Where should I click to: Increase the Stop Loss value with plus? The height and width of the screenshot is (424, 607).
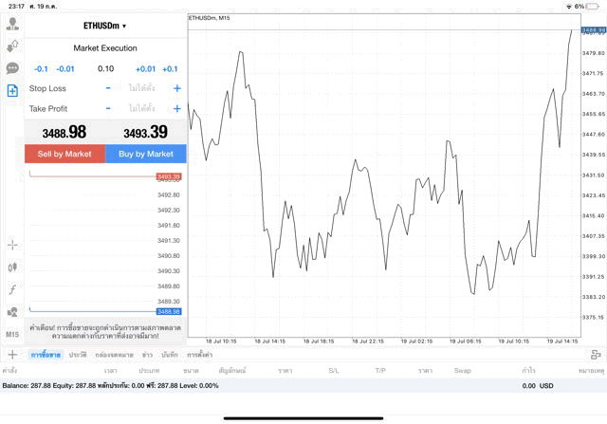coord(177,88)
